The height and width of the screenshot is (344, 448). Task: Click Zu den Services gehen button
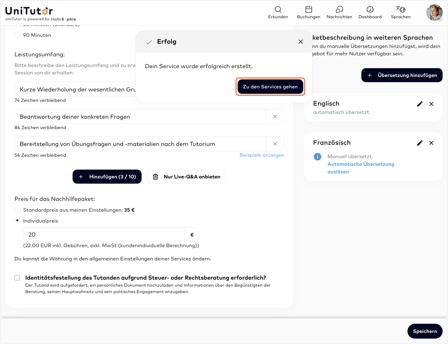point(270,87)
